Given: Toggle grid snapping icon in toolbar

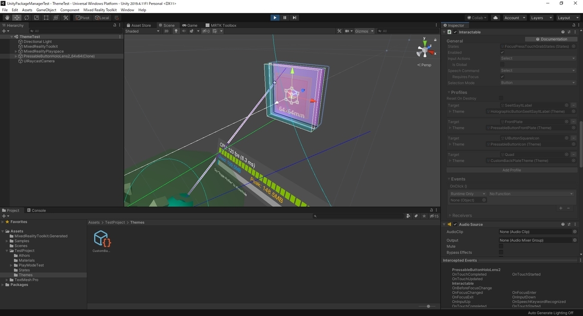Looking at the screenshot, I should (117, 18).
